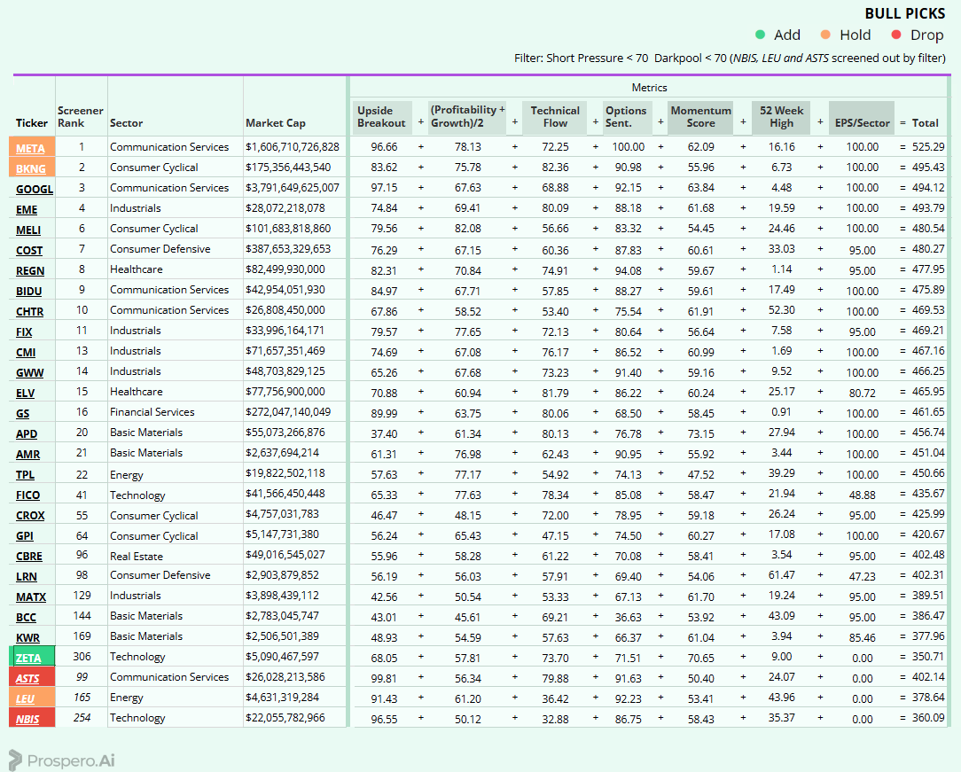Select the TPL ticker link

25,475
